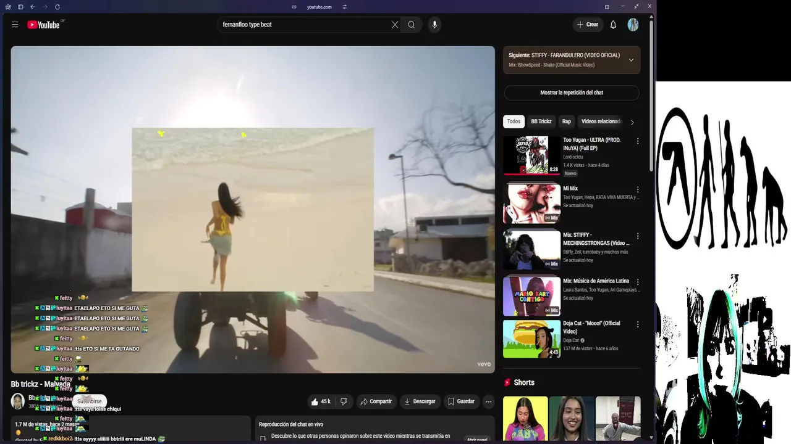Viewport: 791px width, 444px height.
Task: Click the browser back arrow
Action: pos(32,7)
